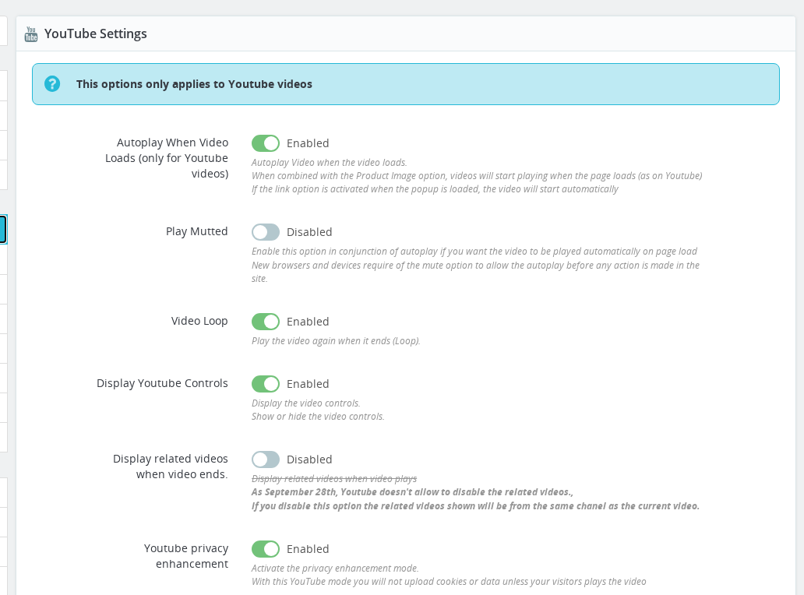Click 'Autoplay When Video Loads' label
Viewport: 804px width, 595px height.
coord(167,158)
